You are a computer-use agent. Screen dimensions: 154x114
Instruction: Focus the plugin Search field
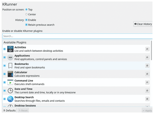click(77, 36)
